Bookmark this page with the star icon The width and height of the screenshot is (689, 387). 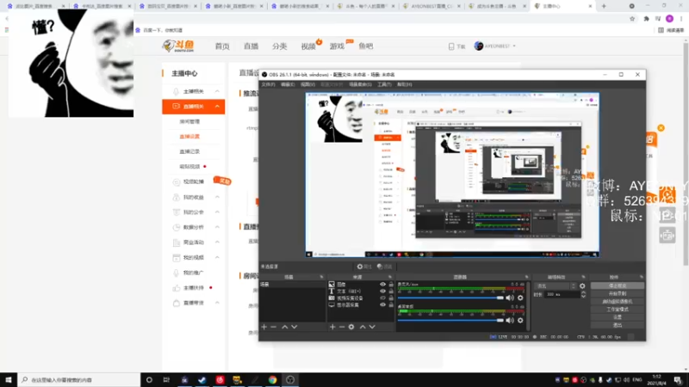tap(632, 19)
